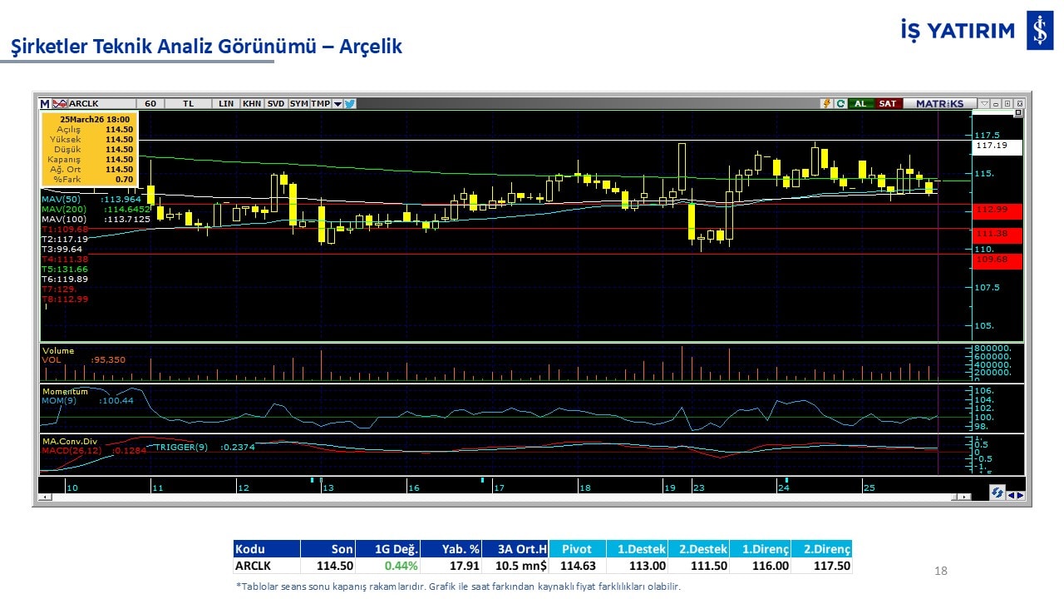Click the green circular refresh icon

(x=840, y=104)
